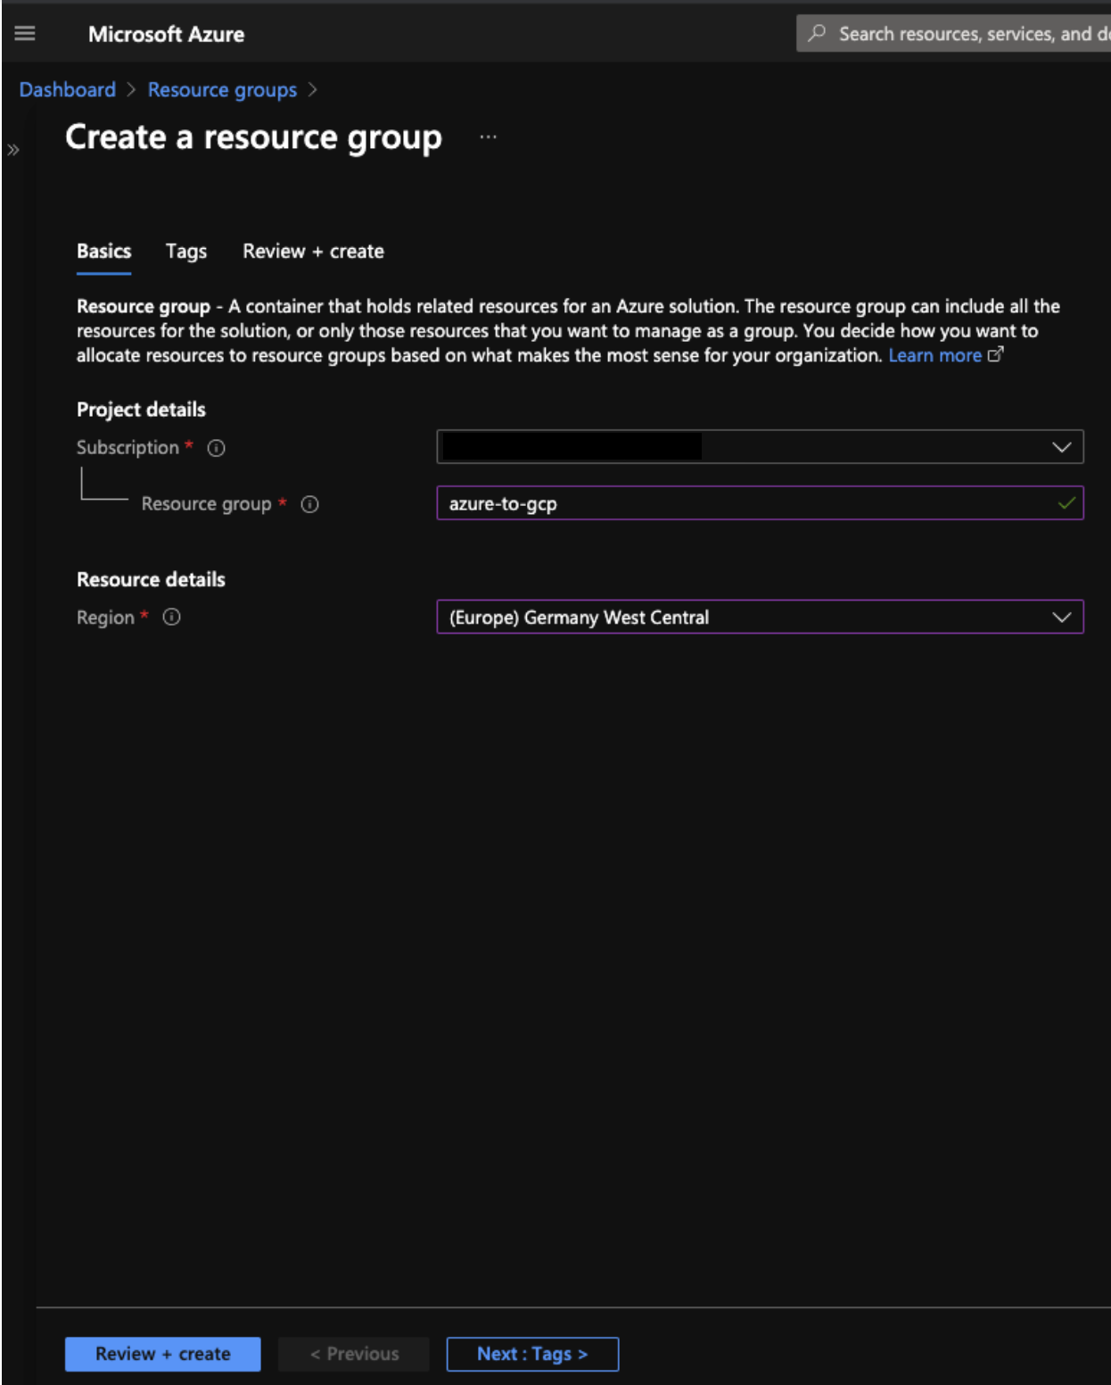Click the Microsoft Azure home title
The width and height of the screenshot is (1111, 1385).
click(166, 34)
